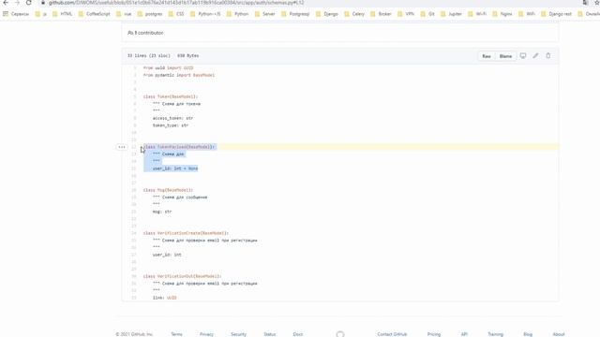Image resolution: width=600 pixels, height=337 pixels.
Task: Open the About footer link
Action: [559, 334]
